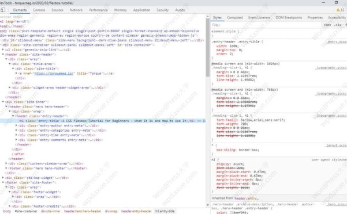Select #site-container in the breadcrumb bar
Viewport: 347px width, 214px height.
point(26,211)
